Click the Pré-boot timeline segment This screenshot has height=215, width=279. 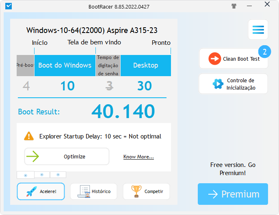tap(25, 66)
